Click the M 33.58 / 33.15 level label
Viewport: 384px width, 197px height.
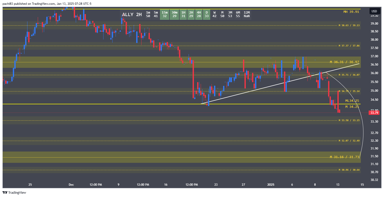(349, 120)
